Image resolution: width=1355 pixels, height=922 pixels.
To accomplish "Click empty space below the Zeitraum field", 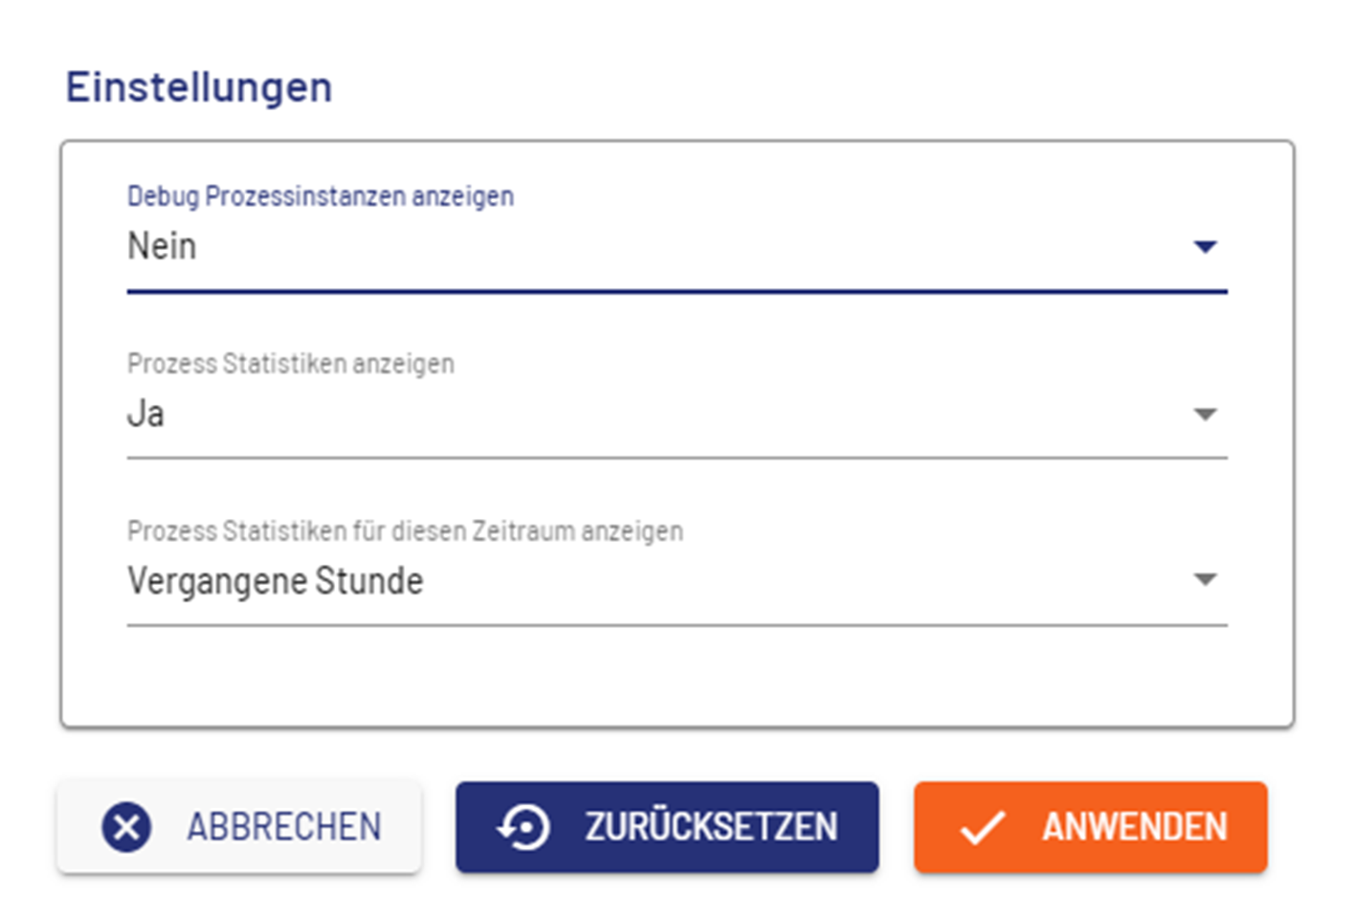I will pyautogui.click(x=677, y=678).
